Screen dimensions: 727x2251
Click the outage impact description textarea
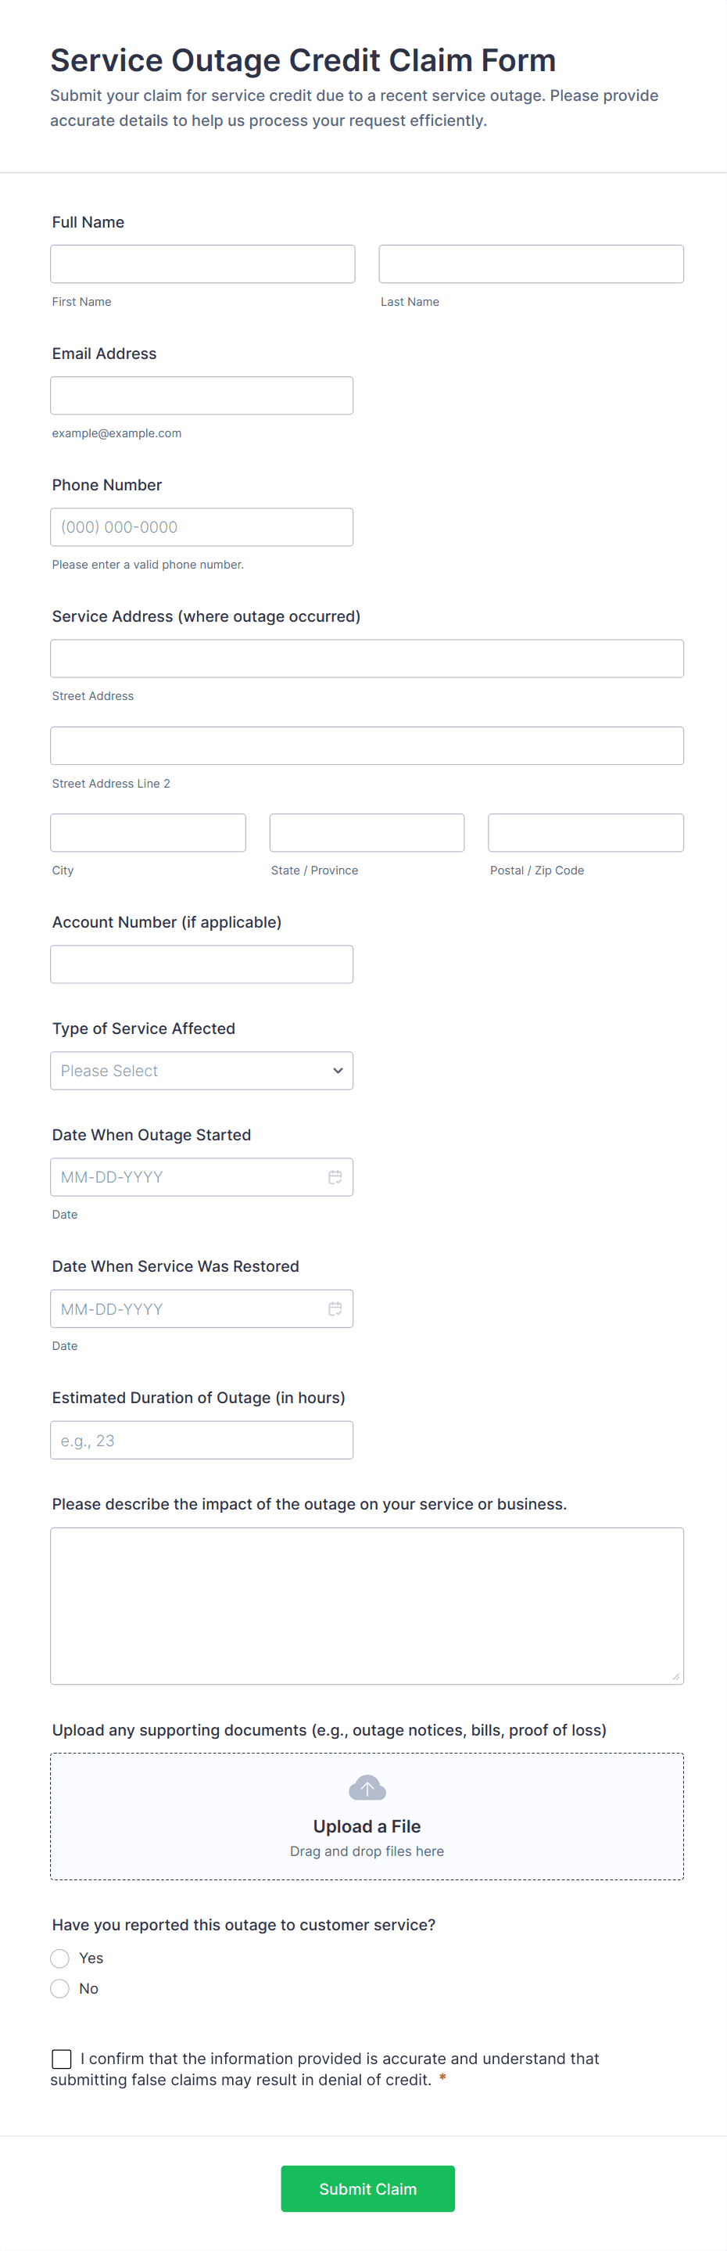[367, 1605]
